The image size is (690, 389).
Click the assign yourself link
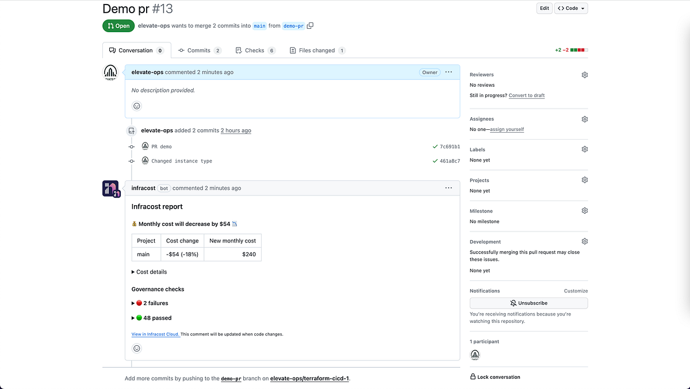point(507,129)
